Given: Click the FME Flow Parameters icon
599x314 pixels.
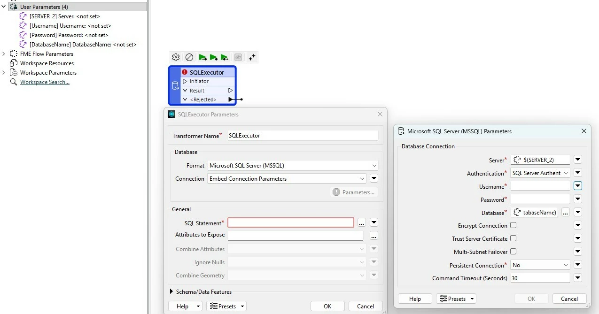Looking at the screenshot, I should point(14,54).
